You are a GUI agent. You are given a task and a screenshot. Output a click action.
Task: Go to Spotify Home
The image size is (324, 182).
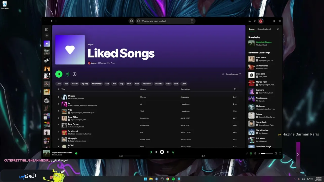point(131,21)
